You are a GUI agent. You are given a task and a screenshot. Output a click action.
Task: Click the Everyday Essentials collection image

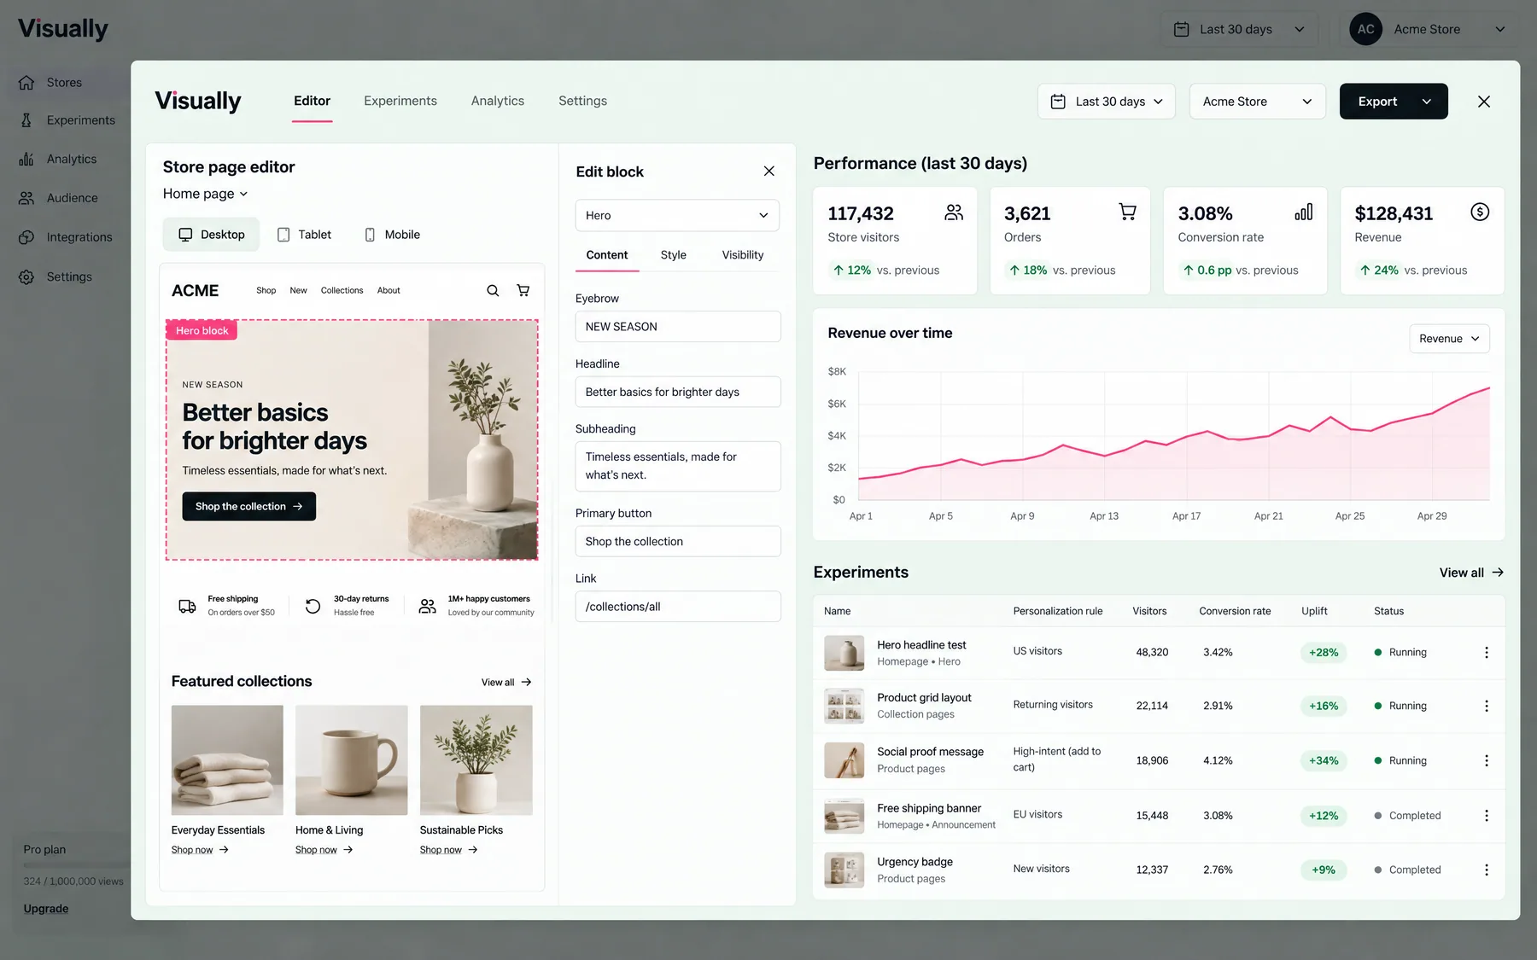pyautogui.click(x=227, y=759)
